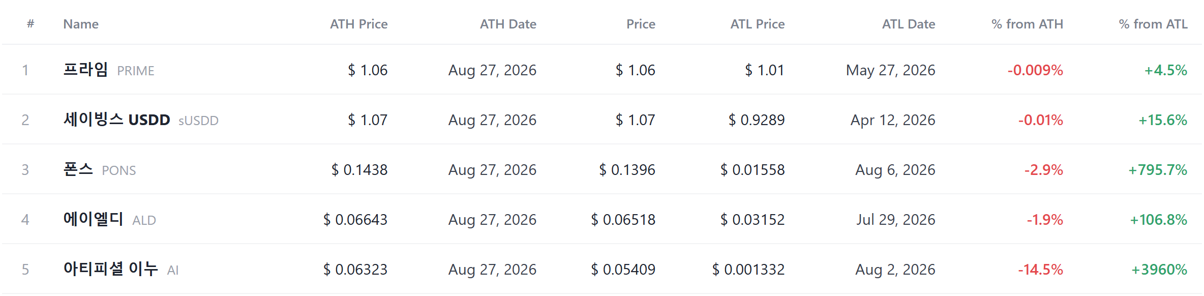Sort table by ATH Date header
1204x296 pixels.
click(x=508, y=24)
